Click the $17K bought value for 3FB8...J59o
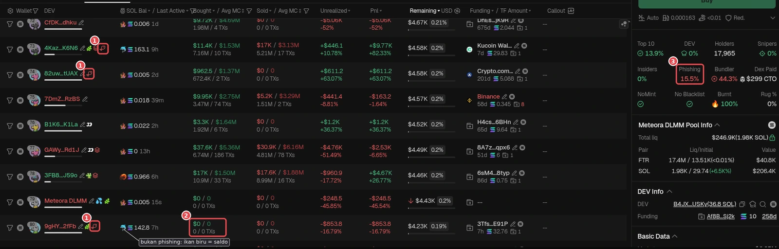This screenshot has width=779, height=249. coord(201,173)
